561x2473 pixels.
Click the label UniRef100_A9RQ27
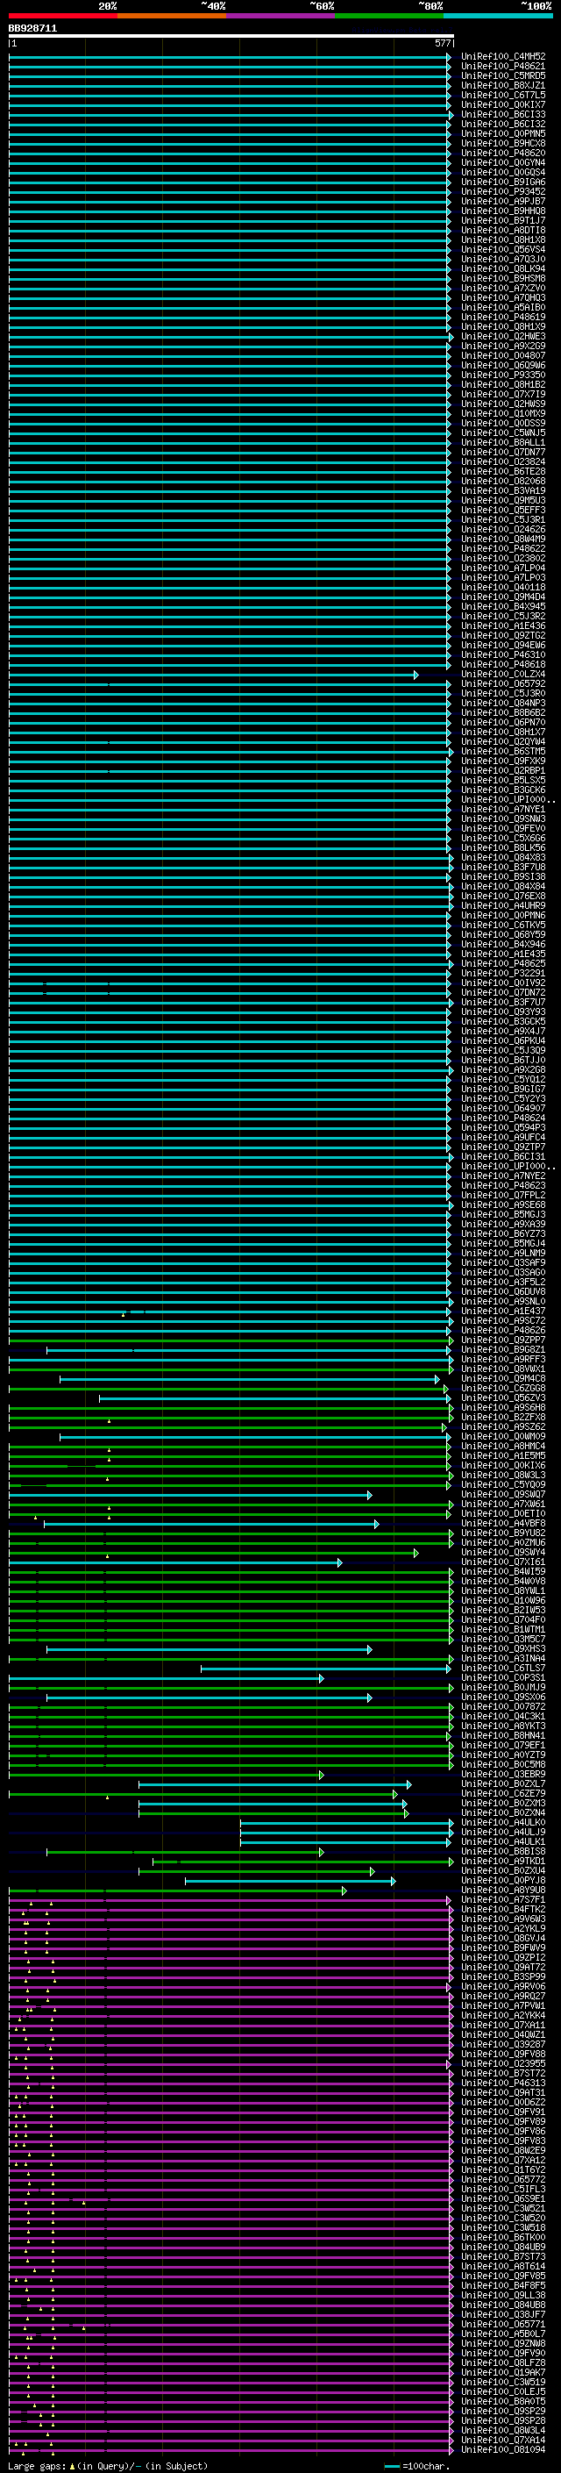pyautogui.click(x=503, y=1997)
